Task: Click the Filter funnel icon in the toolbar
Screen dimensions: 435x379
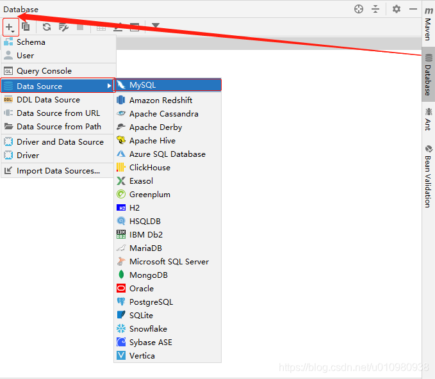Action: [x=156, y=26]
